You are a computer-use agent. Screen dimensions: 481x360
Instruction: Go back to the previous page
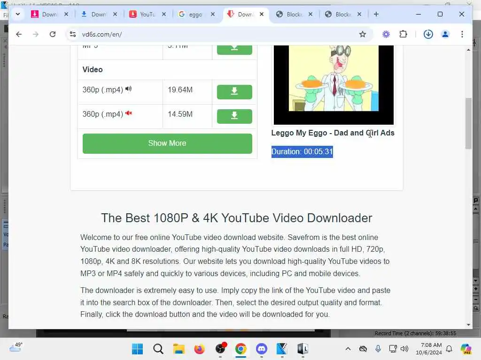pyautogui.click(x=19, y=34)
